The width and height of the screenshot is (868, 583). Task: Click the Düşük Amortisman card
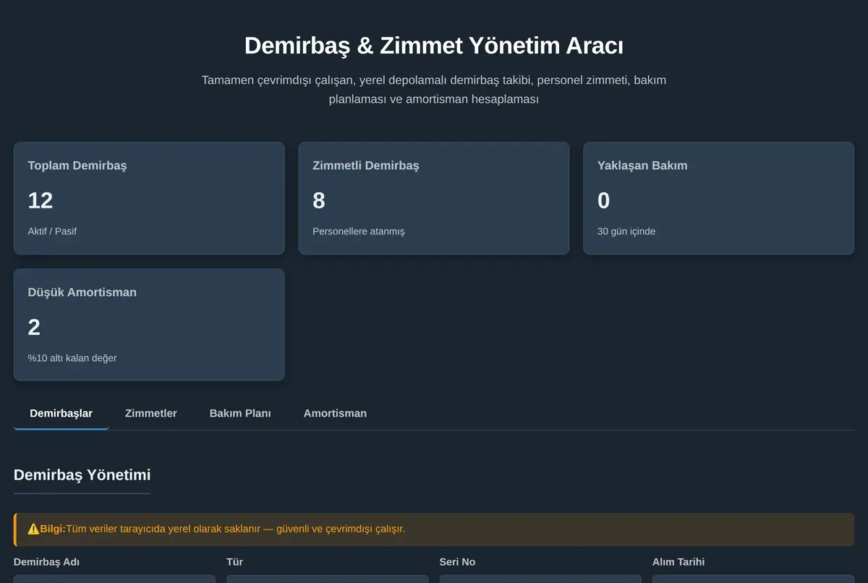pyautogui.click(x=149, y=325)
